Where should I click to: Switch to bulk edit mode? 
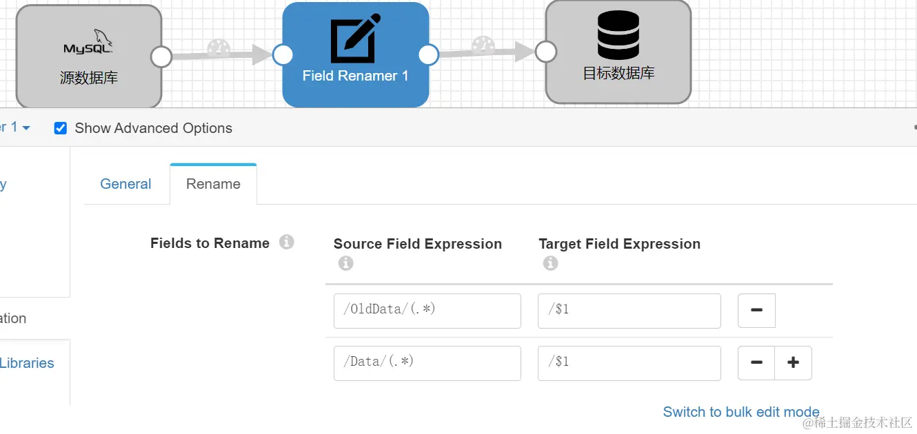coord(741,412)
